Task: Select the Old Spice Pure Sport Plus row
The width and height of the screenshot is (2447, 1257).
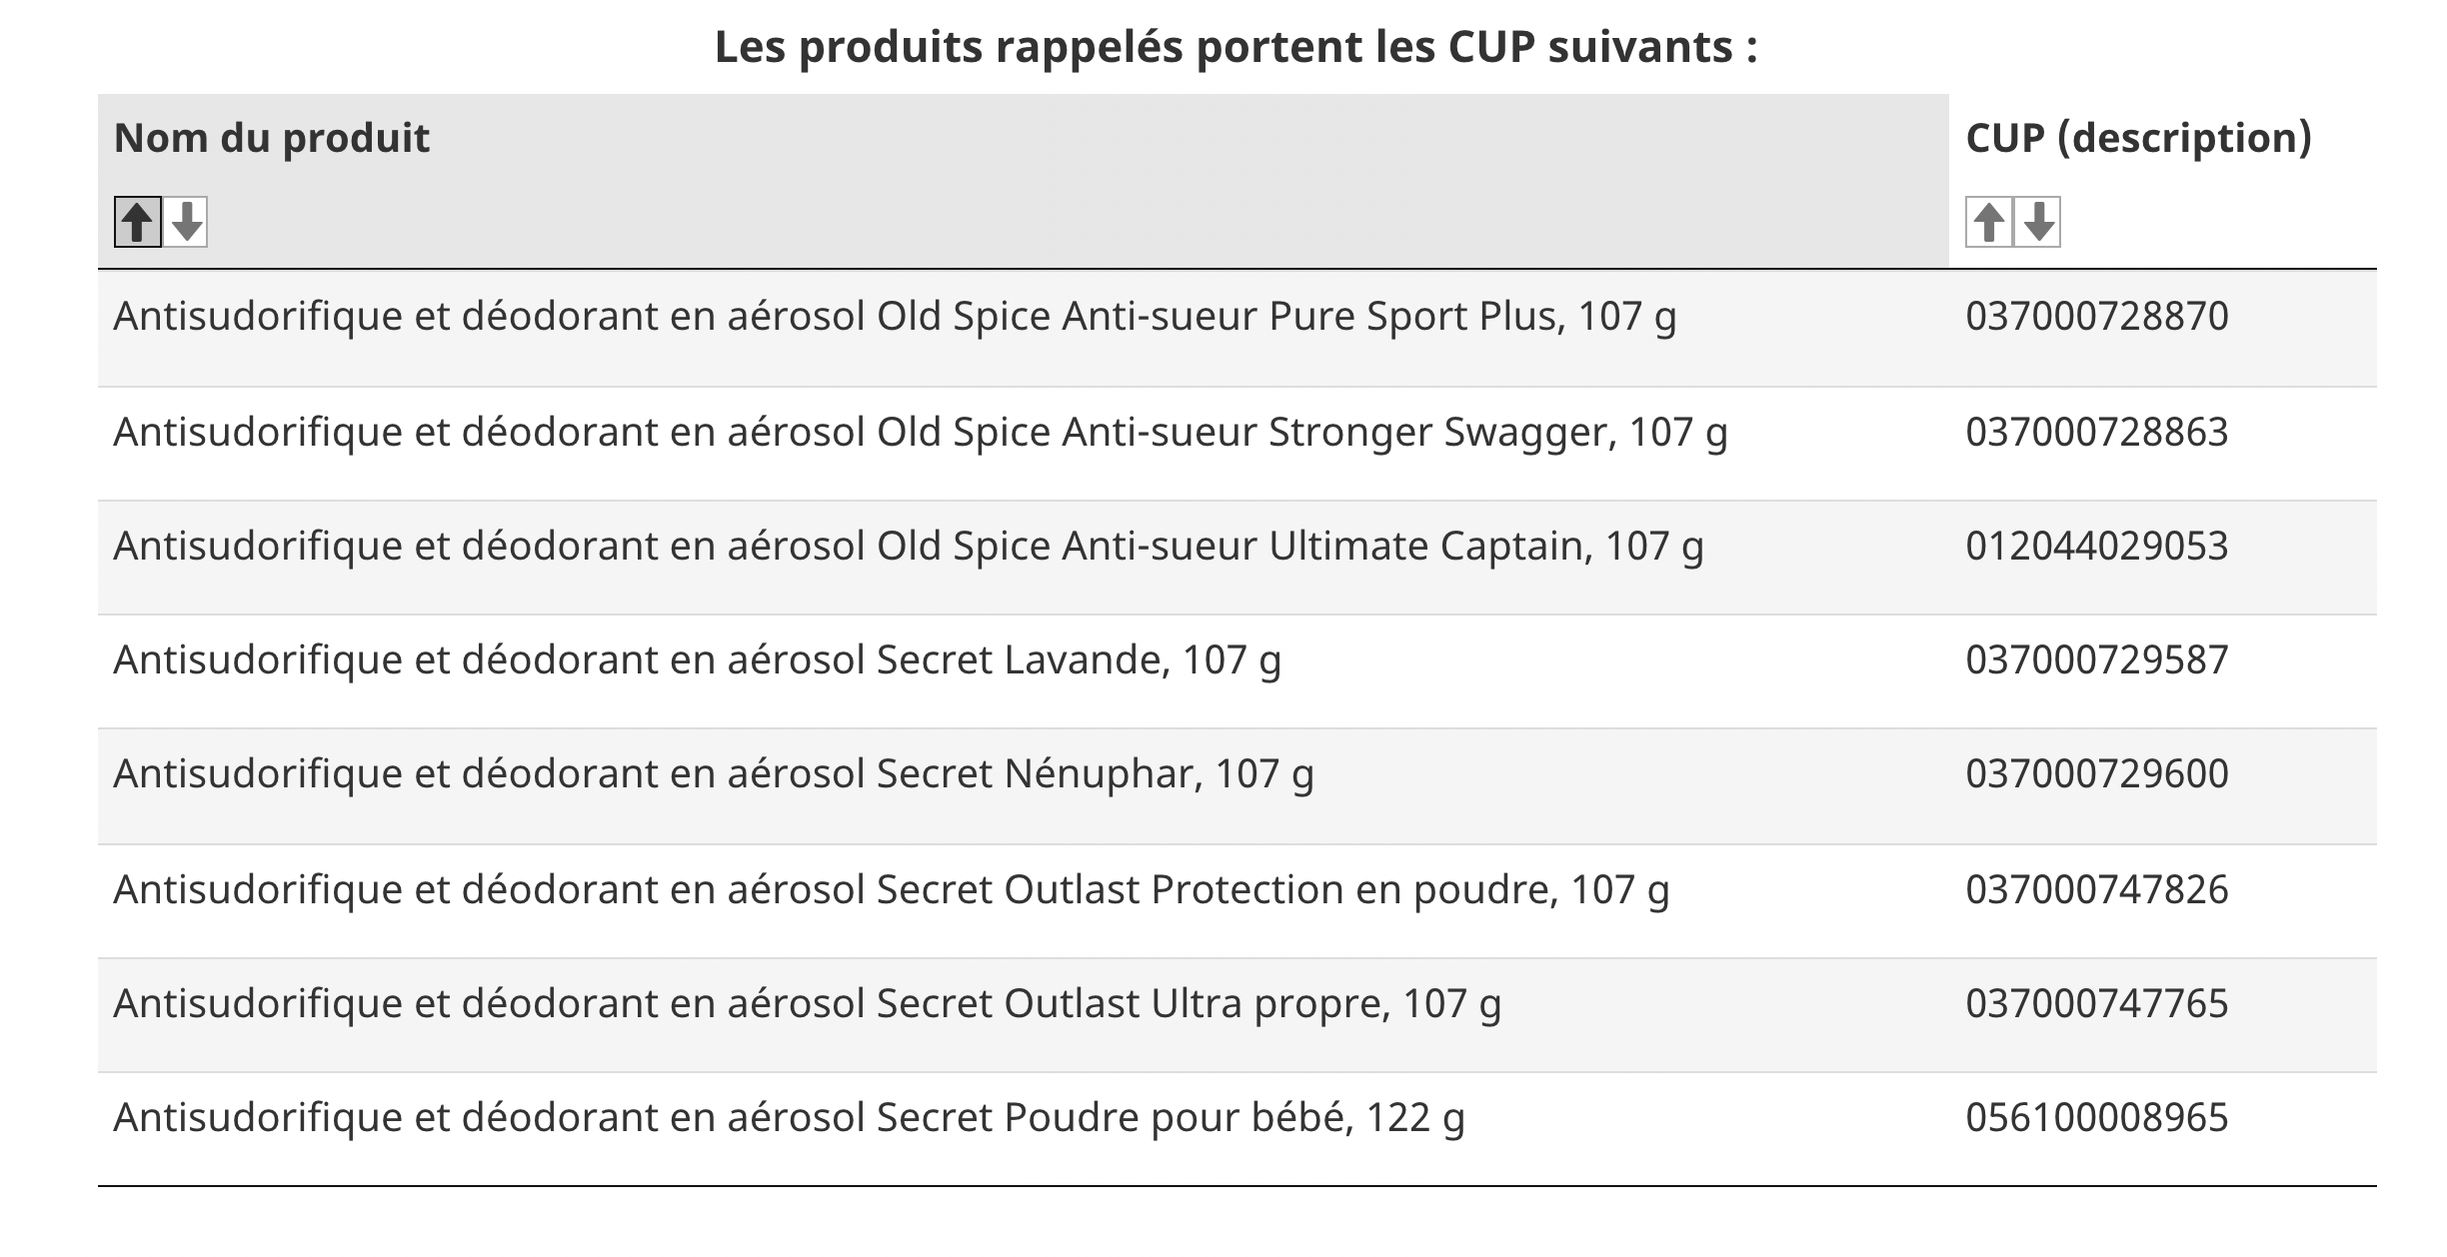Action: [x=895, y=317]
